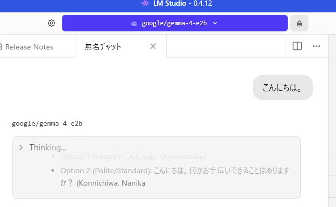Open the google/gemma-4-e2b model selector dropdown
Image resolution: width=336 pixels, height=207 pixels.
(x=175, y=23)
